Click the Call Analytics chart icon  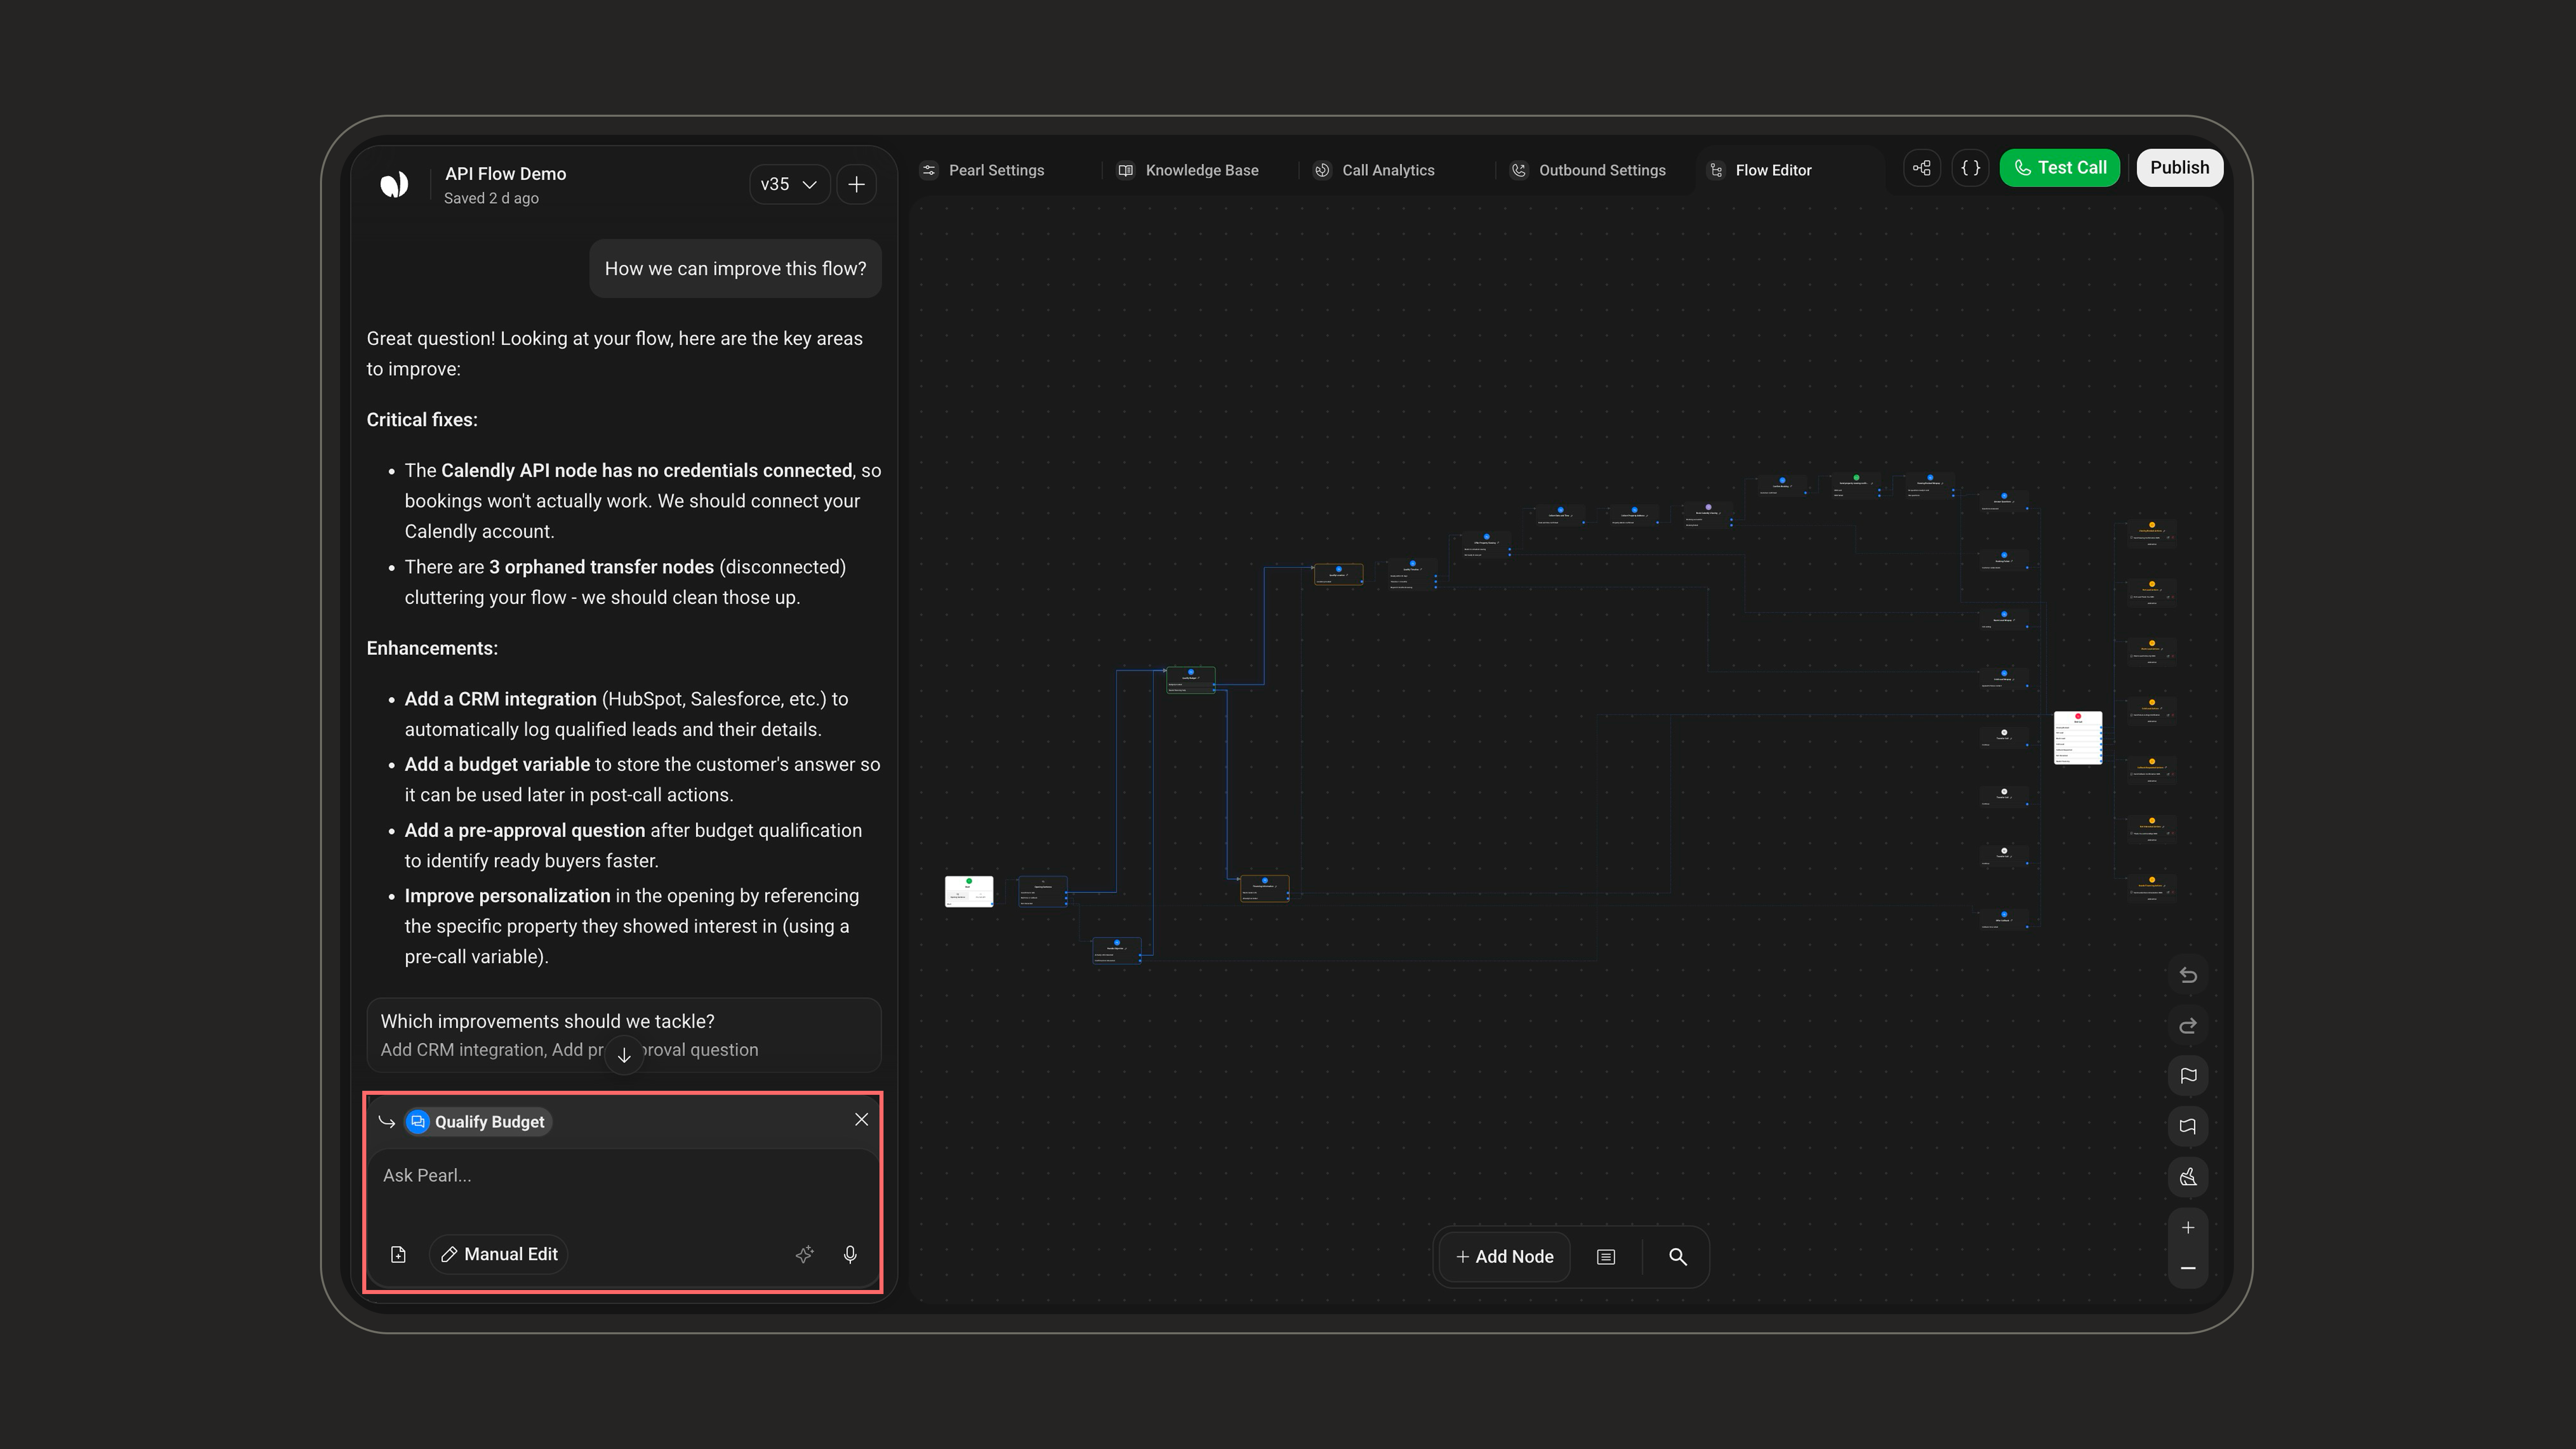1322,170
